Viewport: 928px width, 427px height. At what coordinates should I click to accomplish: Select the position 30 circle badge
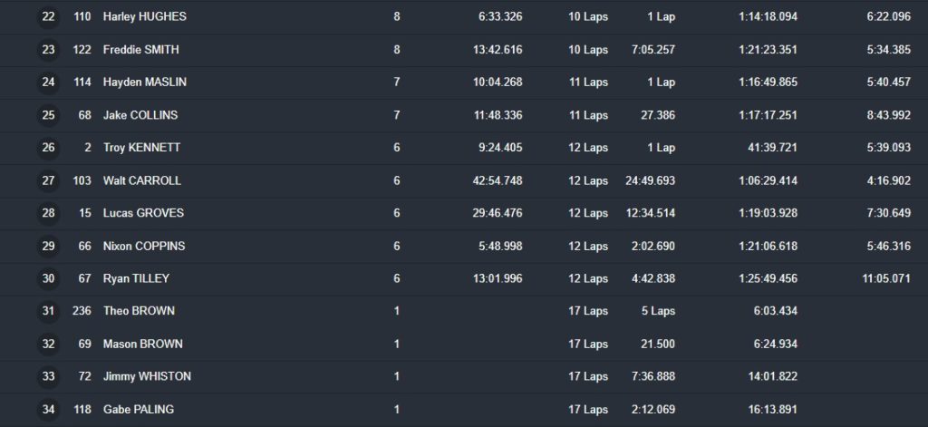(x=48, y=278)
